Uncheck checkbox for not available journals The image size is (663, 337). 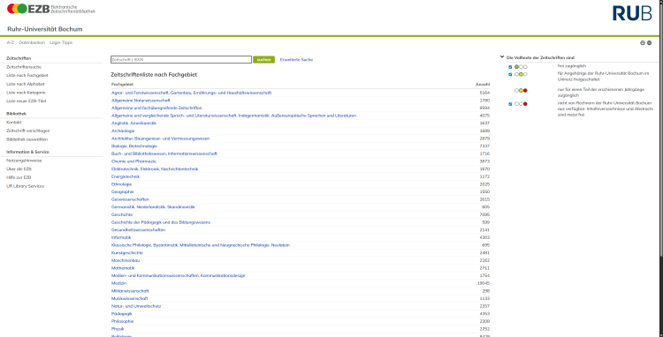(510, 104)
